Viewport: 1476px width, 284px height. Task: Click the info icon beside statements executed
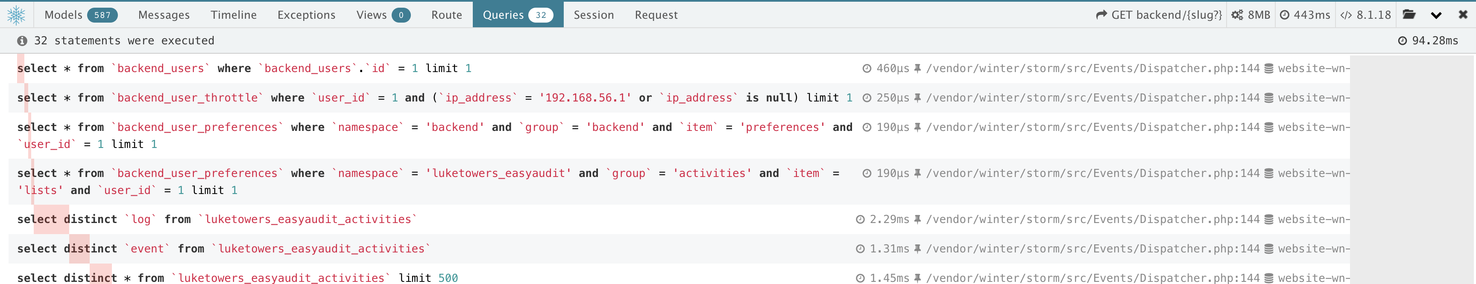tap(22, 41)
